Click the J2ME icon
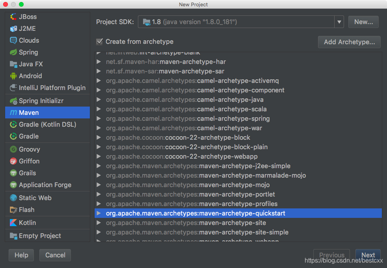 pyautogui.click(x=13, y=29)
